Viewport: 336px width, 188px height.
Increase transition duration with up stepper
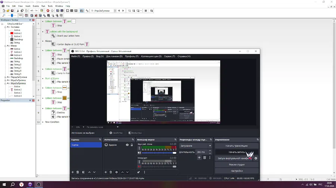pyautogui.click(x=210, y=151)
